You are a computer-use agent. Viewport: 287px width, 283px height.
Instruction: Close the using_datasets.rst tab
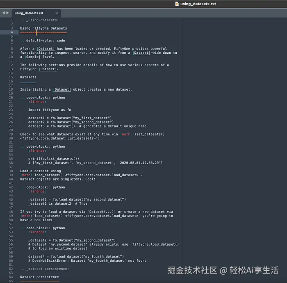(x=57, y=13)
